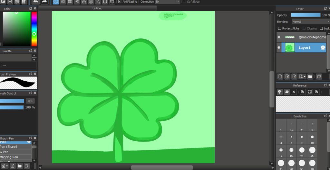The width and height of the screenshot is (330, 170).
Task: Close the Color panel
Action: click(35, 8)
